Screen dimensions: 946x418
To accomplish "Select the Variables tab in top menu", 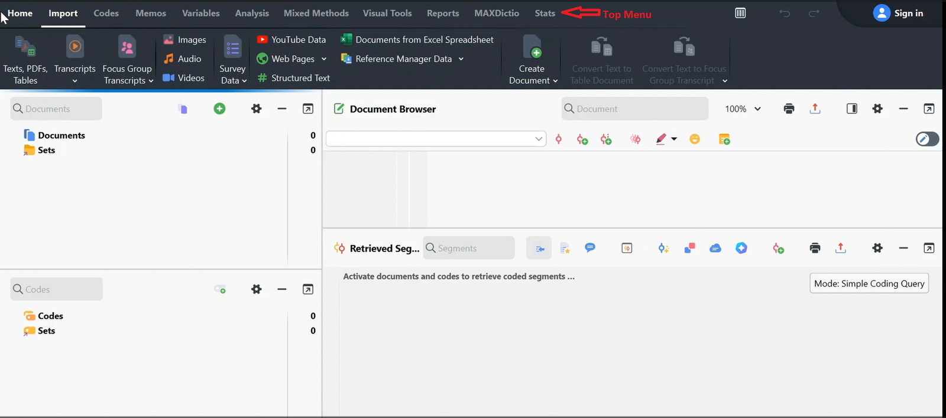I will coord(200,13).
